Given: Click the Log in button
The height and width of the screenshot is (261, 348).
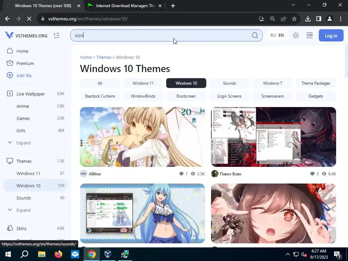Looking at the screenshot, I should 331,35.
